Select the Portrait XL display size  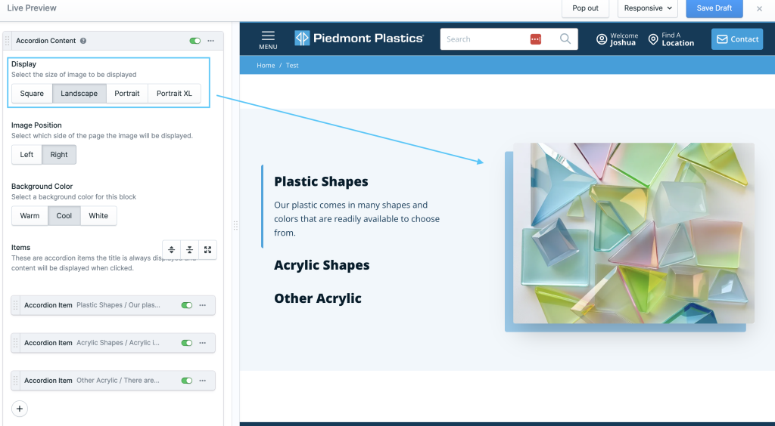tap(174, 94)
